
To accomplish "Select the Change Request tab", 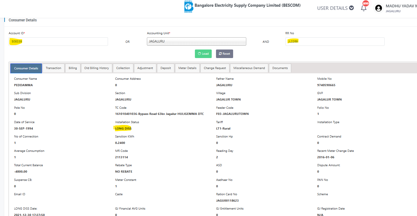I will (215, 68).
